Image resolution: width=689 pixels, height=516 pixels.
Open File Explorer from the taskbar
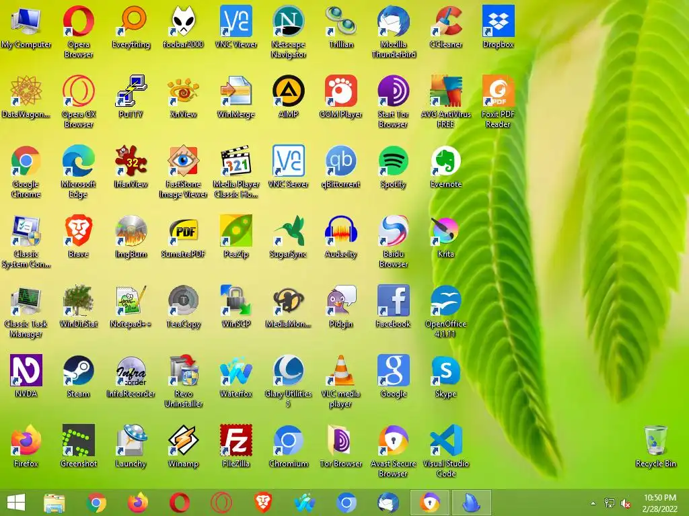[55, 503]
